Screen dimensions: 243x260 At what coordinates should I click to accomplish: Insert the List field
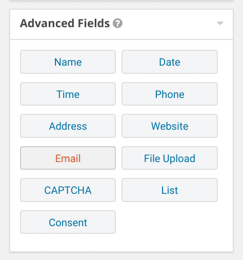[x=170, y=190]
